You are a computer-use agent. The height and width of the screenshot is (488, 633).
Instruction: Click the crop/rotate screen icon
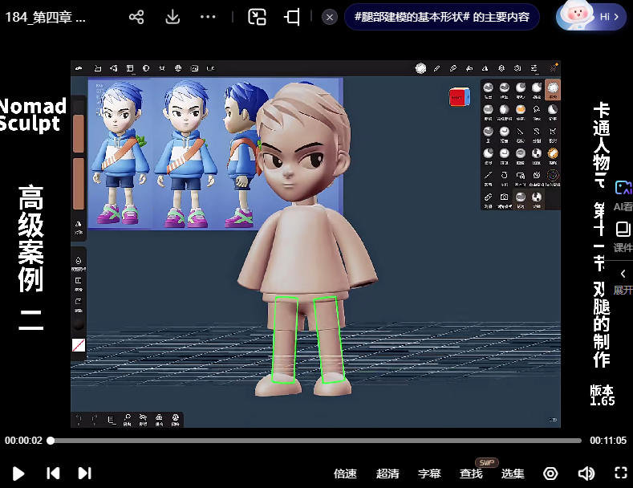(x=293, y=17)
